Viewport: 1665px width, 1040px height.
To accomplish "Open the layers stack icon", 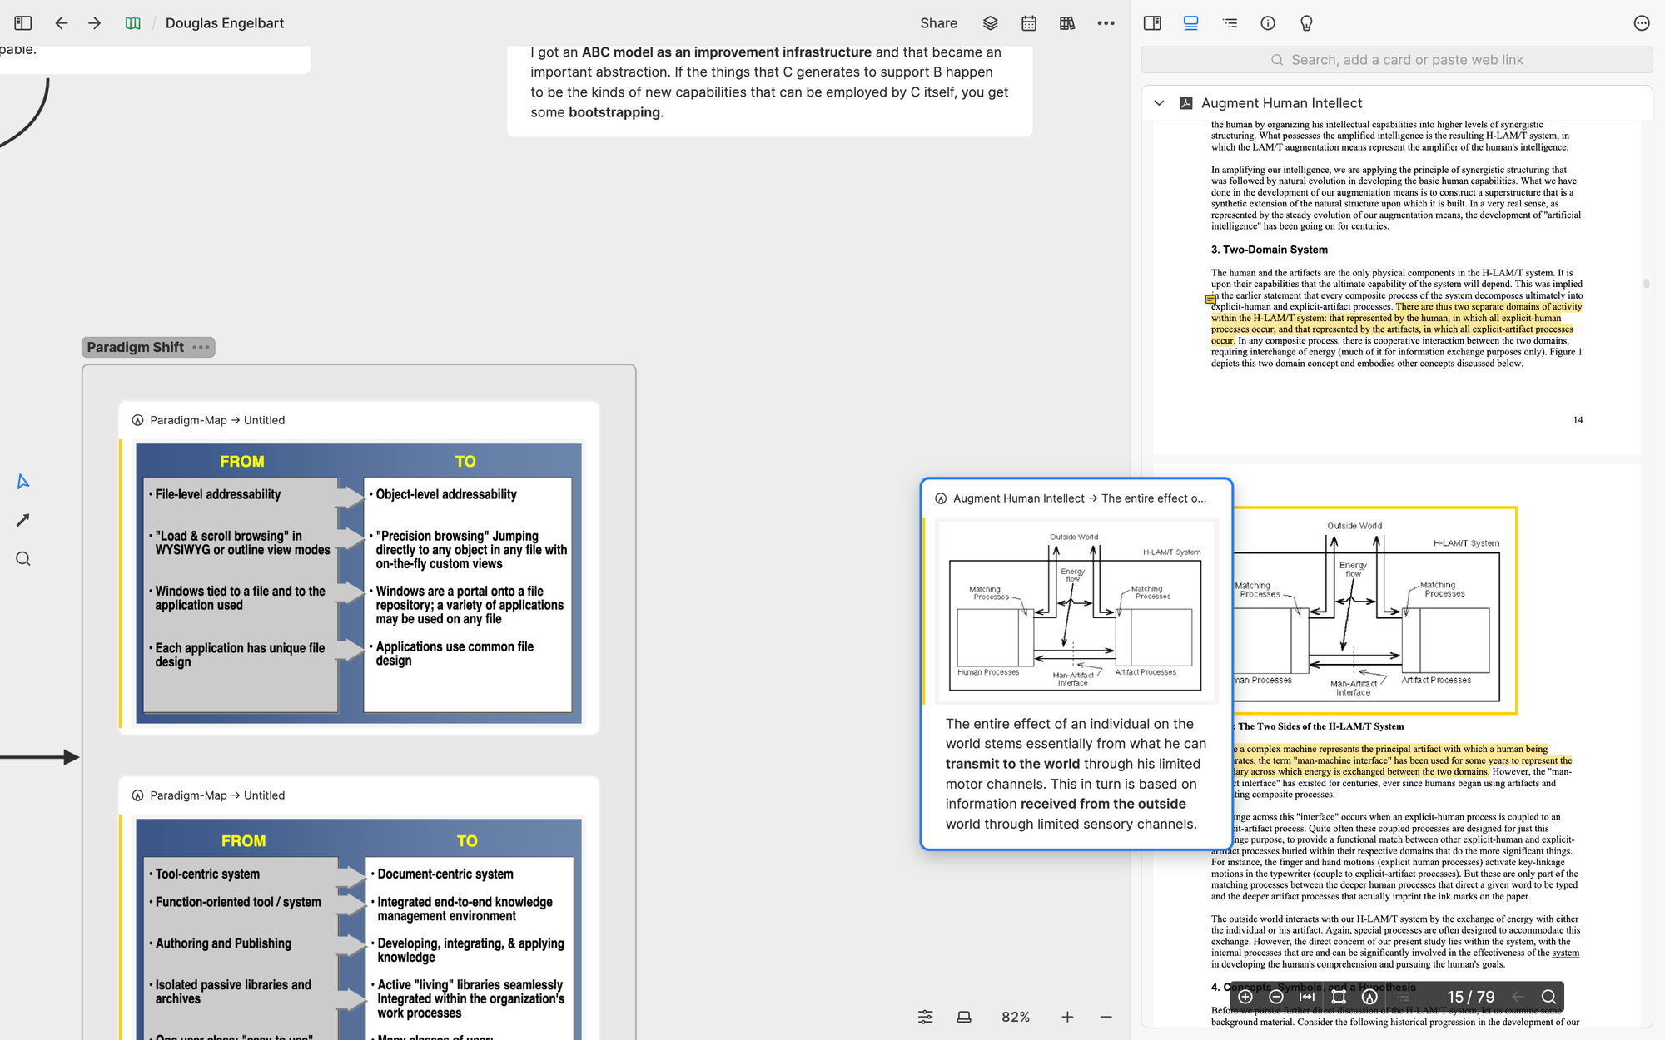I will click(990, 23).
